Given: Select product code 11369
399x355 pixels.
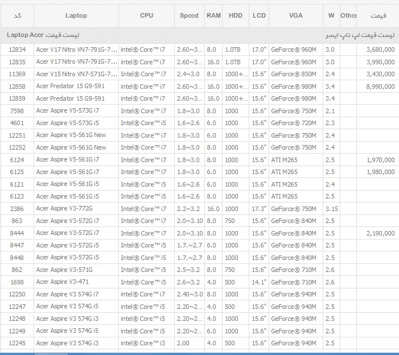Looking at the screenshot, I should pyautogui.click(x=17, y=75).
